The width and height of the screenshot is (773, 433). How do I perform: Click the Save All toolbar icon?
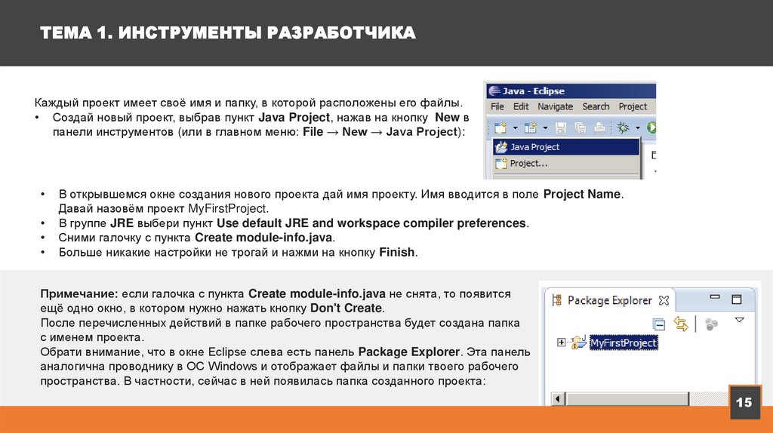pos(581,128)
